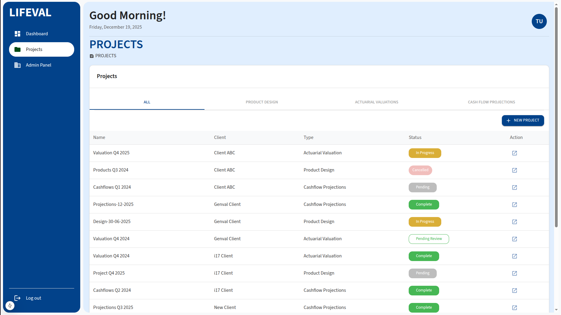561x315 pixels.
Task: Go to Dashboard in the sidebar
Action: pos(37,34)
